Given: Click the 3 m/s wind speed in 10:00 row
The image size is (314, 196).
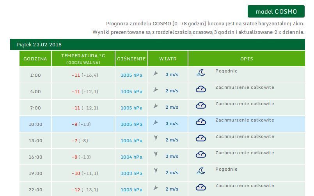Looking at the screenshot, I should coord(172,124).
